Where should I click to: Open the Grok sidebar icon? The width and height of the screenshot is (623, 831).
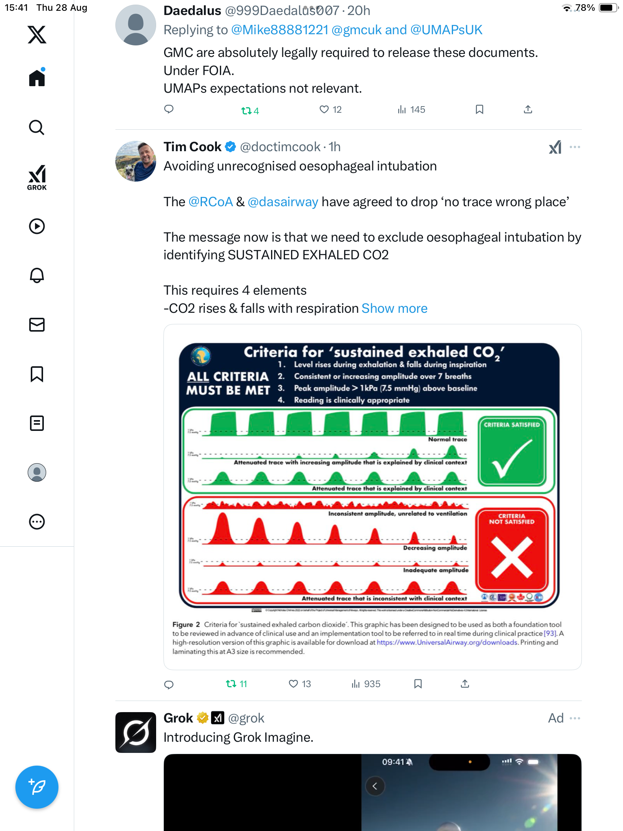pyautogui.click(x=37, y=177)
